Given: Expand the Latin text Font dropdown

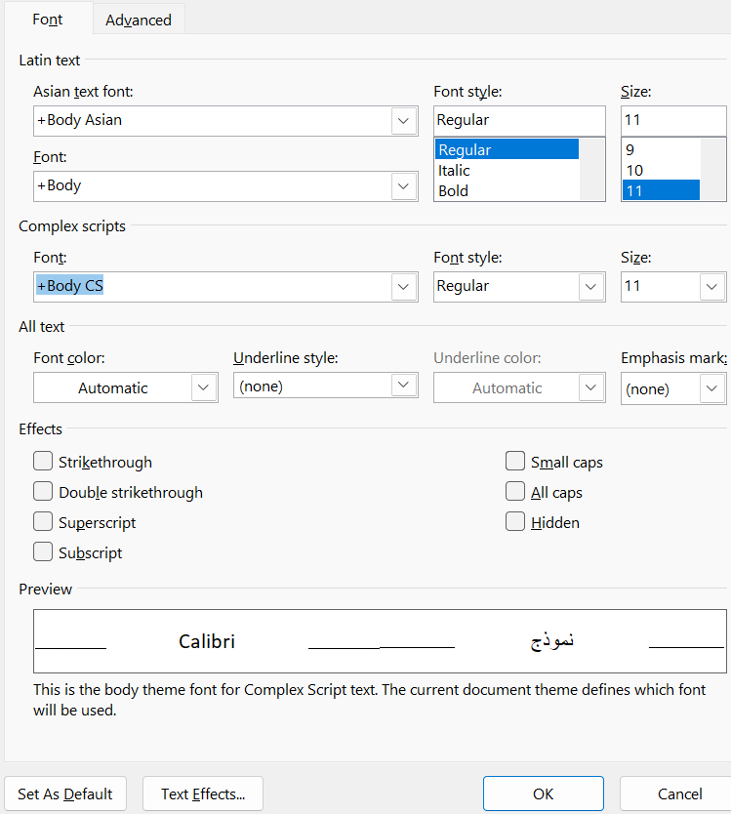Looking at the screenshot, I should (403, 185).
